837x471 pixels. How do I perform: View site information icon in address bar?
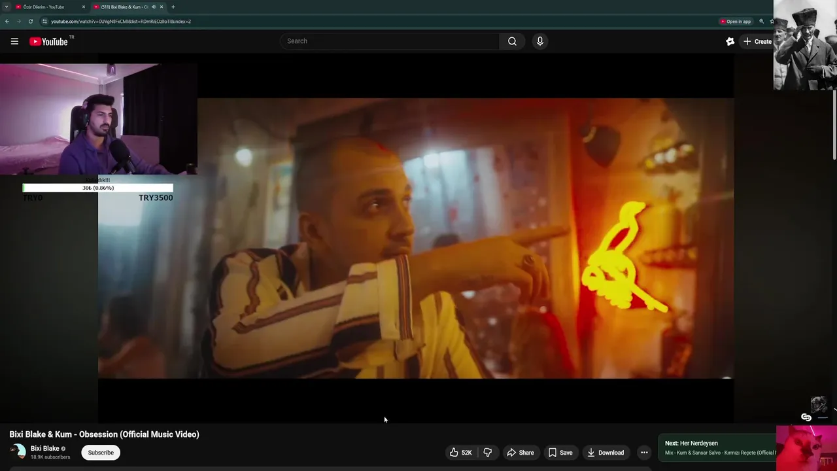pos(44,21)
